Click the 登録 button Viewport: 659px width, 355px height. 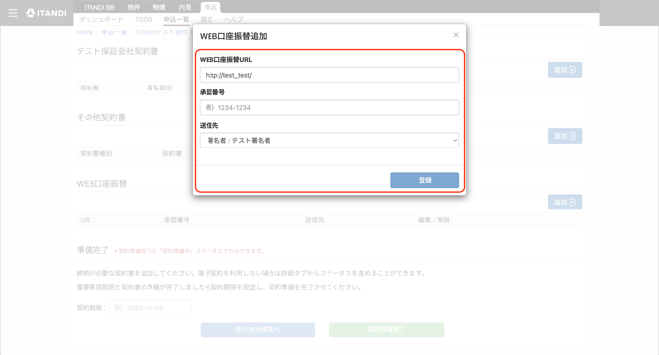pos(425,180)
